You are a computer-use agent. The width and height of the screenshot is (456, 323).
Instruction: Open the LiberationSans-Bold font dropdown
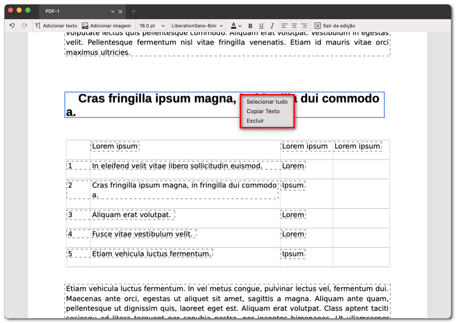click(198, 26)
